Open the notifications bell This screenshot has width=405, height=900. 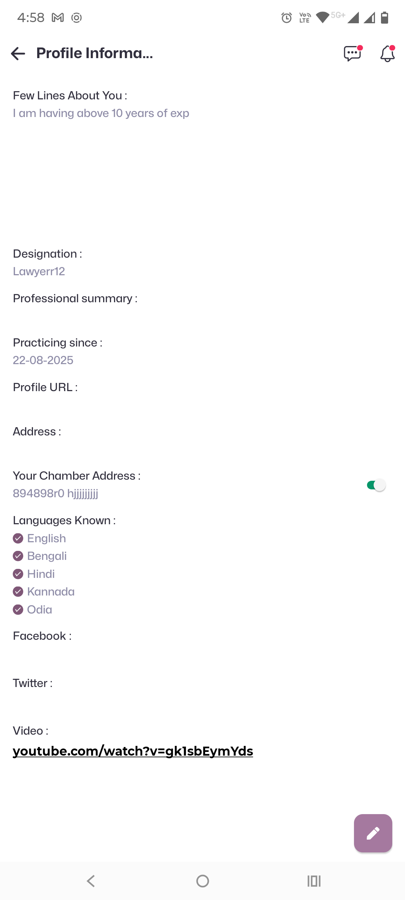[387, 54]
